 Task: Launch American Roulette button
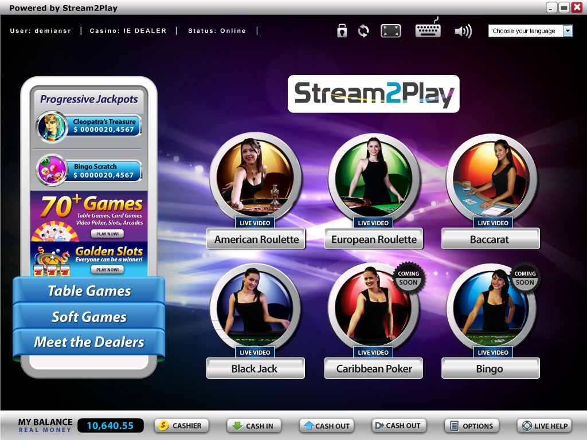pyautogui.click(x=256, y=239)
